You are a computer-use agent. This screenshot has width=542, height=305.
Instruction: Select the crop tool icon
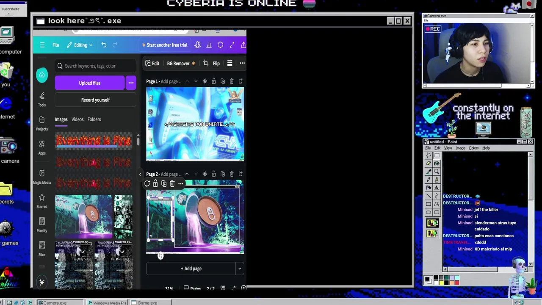pyautogui.click(x=205, y=63)
